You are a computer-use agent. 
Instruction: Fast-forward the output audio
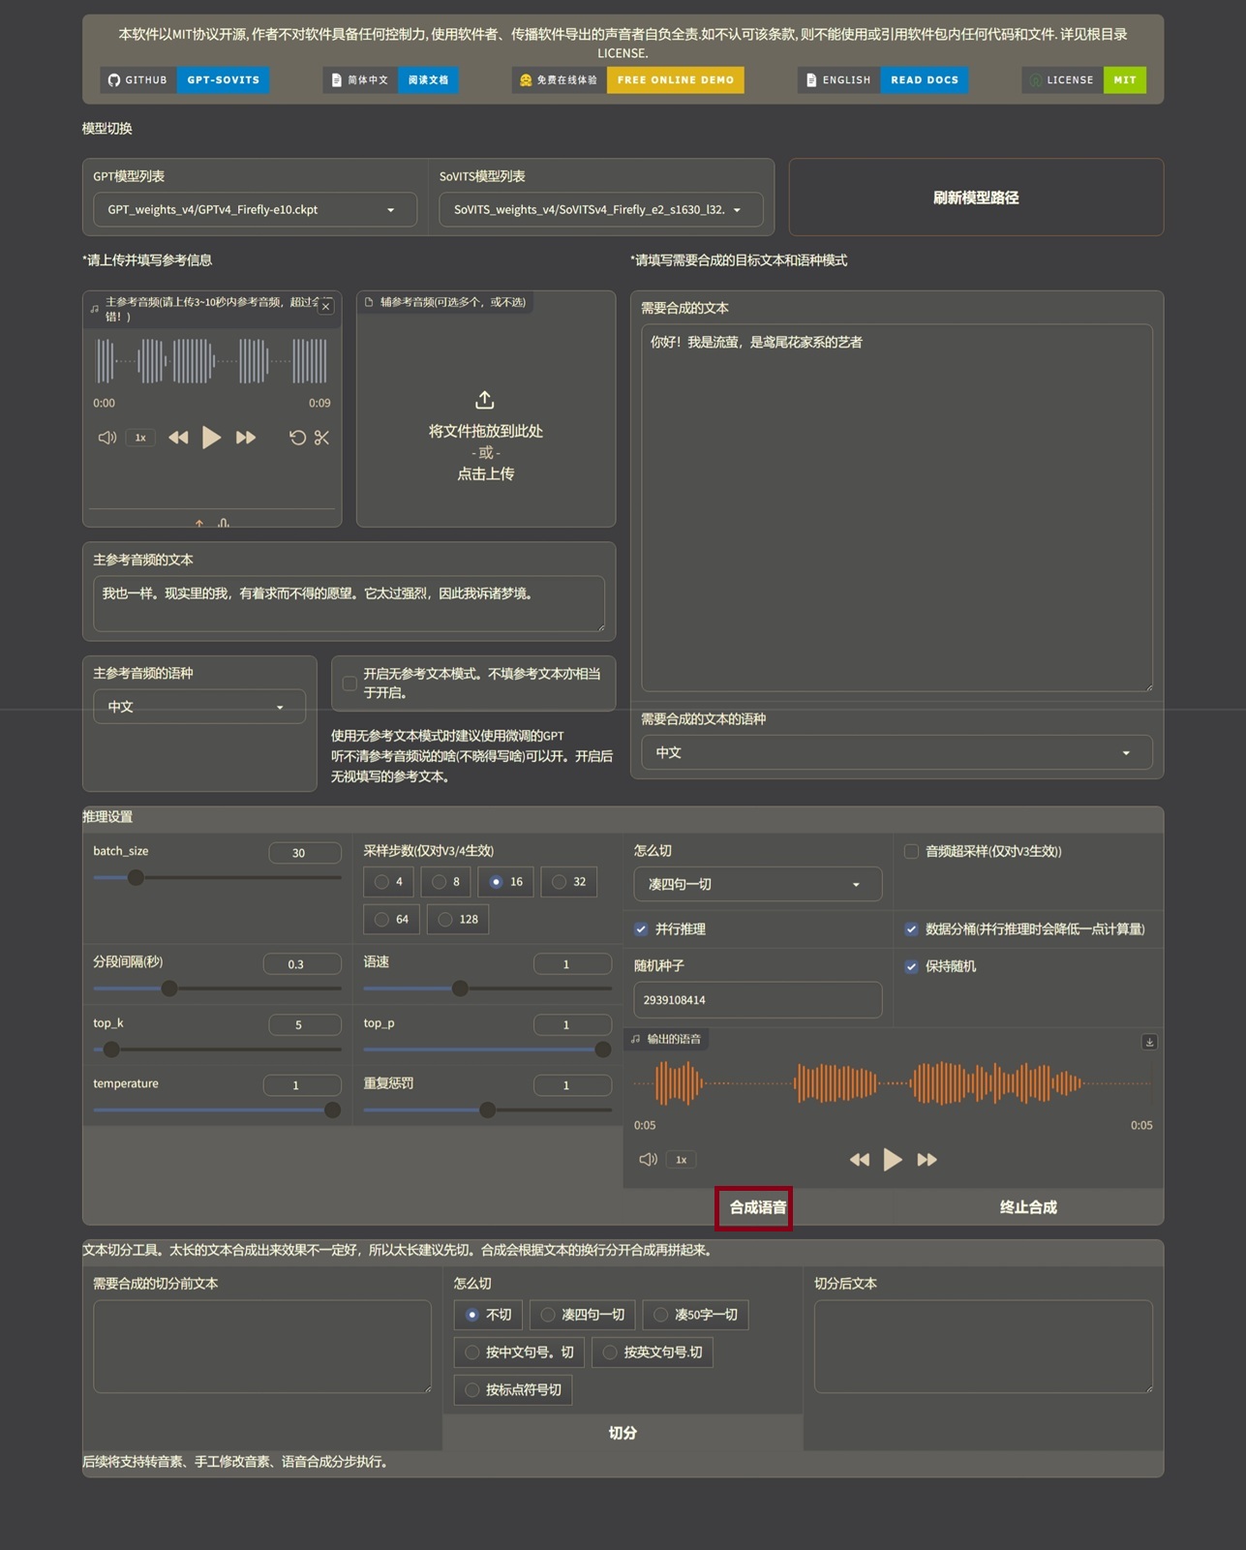click(927, 1160)
